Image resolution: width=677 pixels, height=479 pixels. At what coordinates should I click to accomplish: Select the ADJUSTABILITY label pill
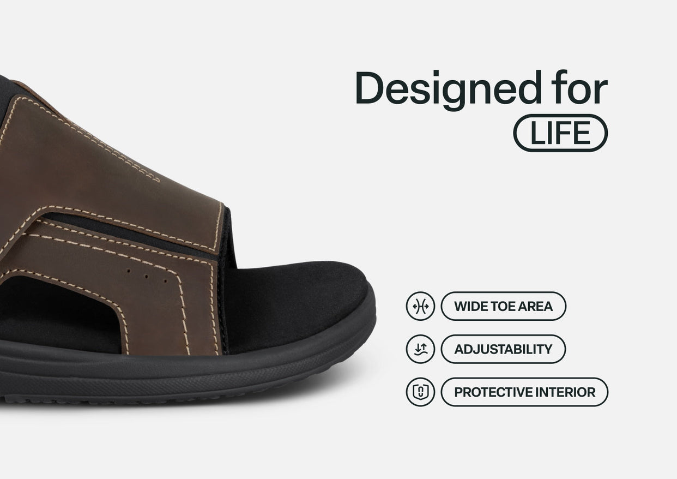pyautogui.click(x=503, y=349)
